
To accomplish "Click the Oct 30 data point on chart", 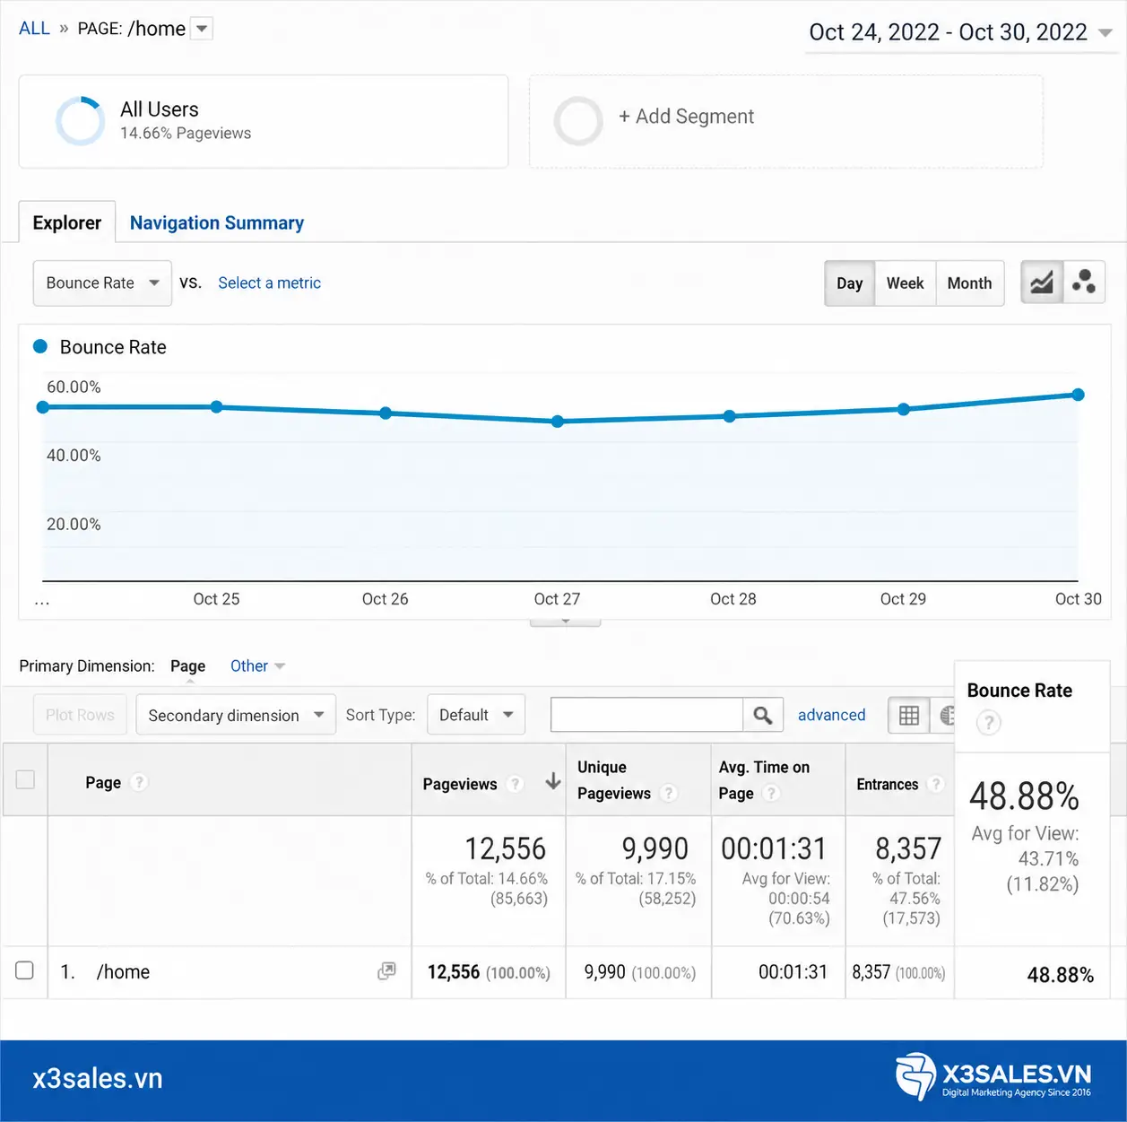I will point(1078,395).
